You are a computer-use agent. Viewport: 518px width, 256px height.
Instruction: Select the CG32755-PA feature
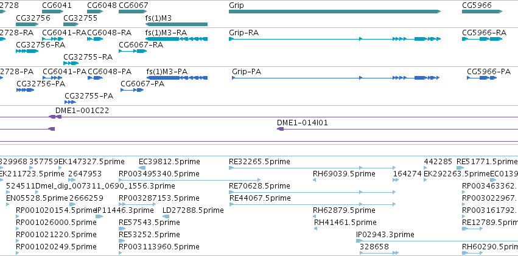(x=71, y=102)
